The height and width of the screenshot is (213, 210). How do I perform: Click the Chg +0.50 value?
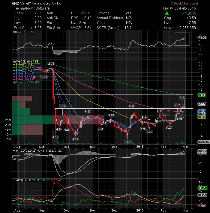point(191,18)
